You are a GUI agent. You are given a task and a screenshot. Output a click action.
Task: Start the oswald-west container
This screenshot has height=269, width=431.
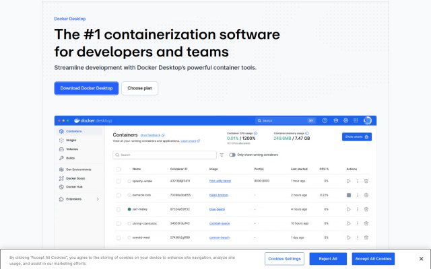349,237
